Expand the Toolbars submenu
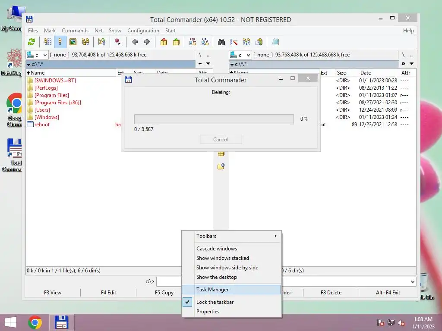Image resolution: width=442 pixels, height=331 pixels. click(x=231, y=236)
